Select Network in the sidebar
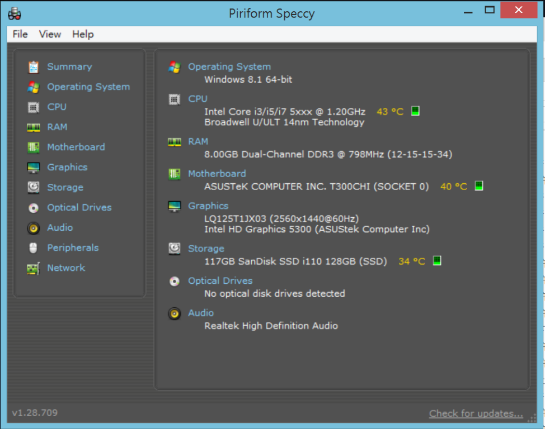Viewport: 545px width, 429px height. [x=67, y=268]
